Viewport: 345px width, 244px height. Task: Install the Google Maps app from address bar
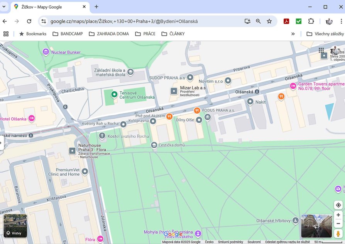[x=247, y=21]
